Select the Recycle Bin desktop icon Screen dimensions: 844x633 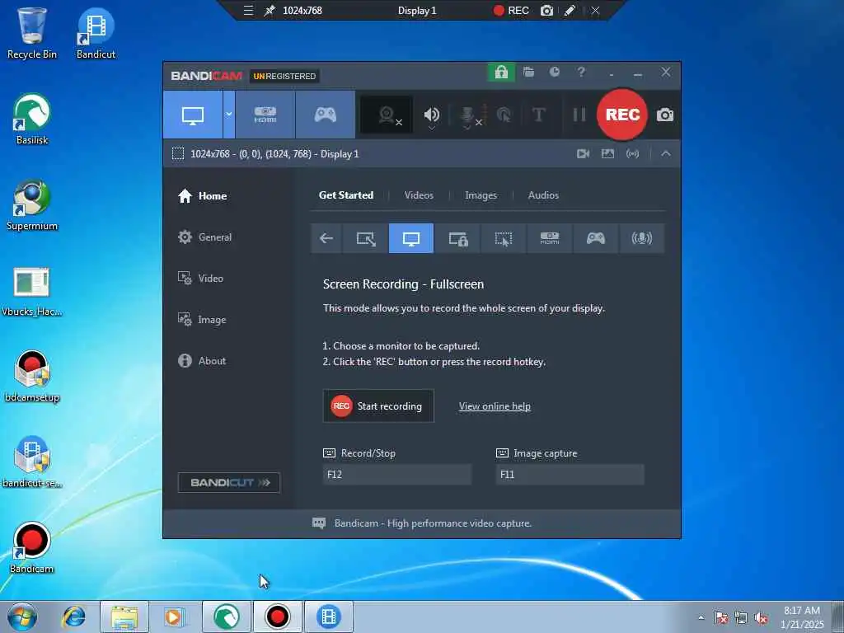pos(32,33)
